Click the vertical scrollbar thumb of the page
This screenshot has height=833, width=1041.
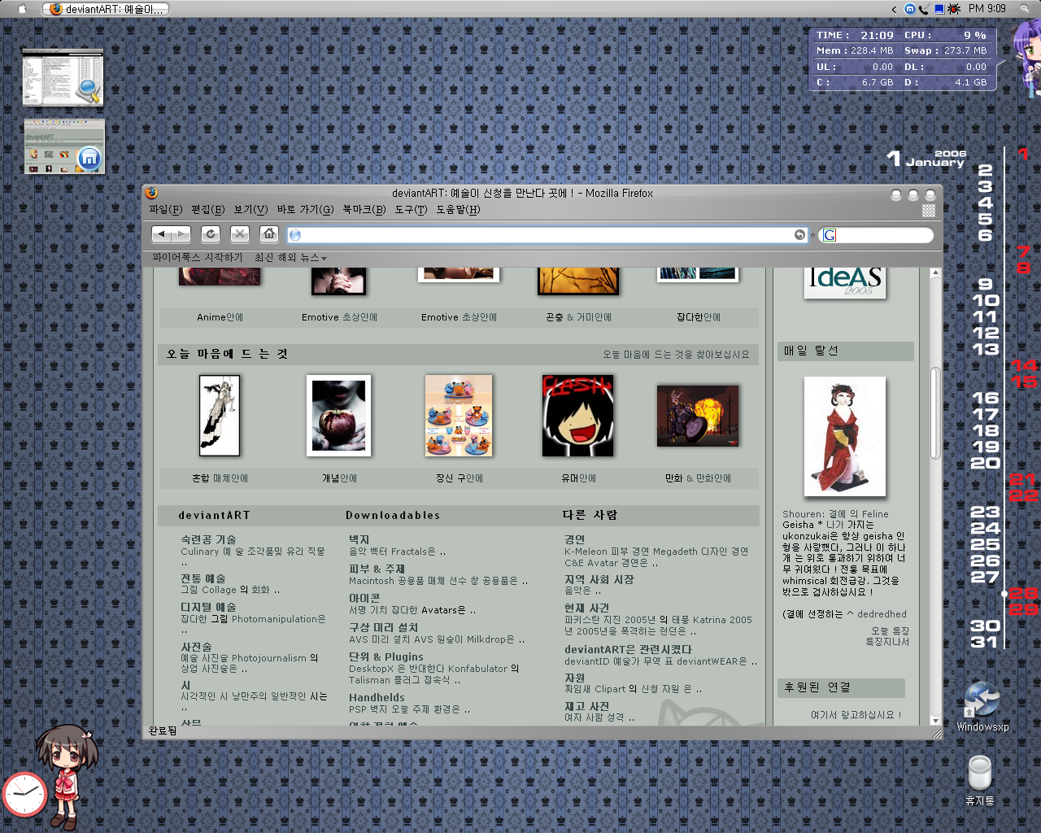click(935, 412)
